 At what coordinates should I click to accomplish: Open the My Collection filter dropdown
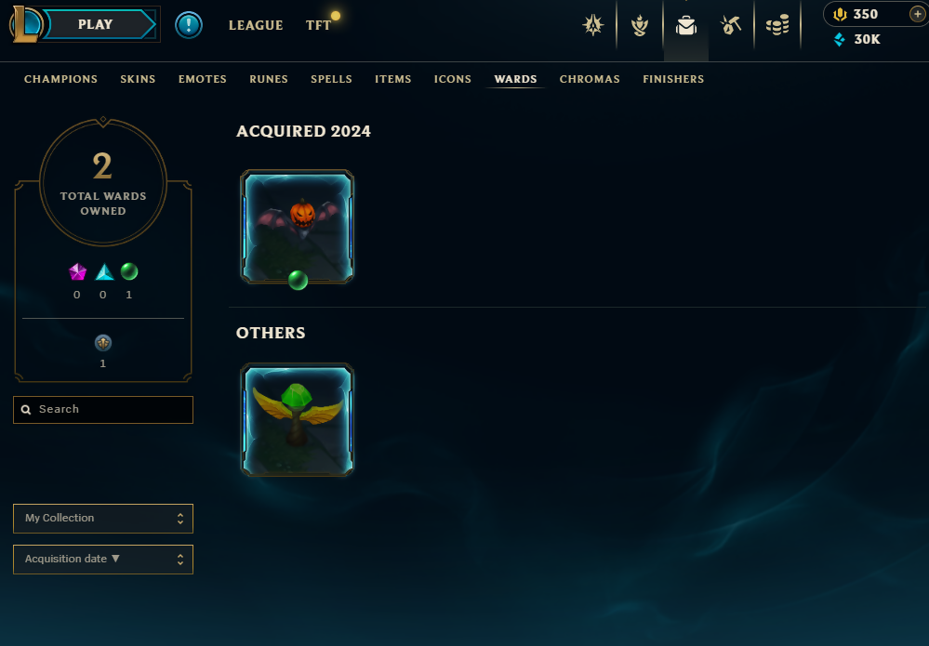pyautogui.click(x=103, y=518)
